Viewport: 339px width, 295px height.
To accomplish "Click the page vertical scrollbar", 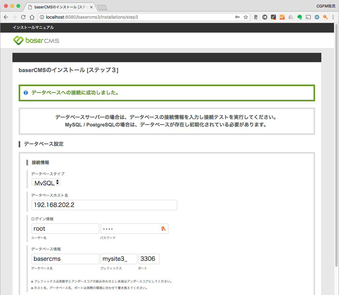I will (x=336, y=145).
